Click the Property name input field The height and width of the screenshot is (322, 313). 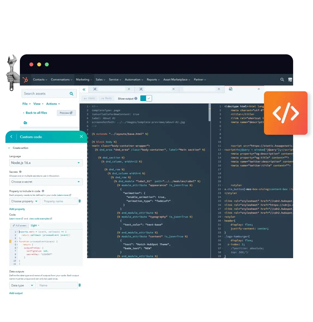(x=60, y=201)
